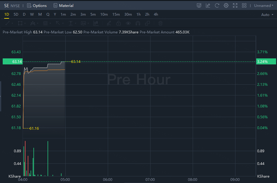This screenshot has height=183, width=277.
Task: Select the W weekly timeframe
Action: [32, 14]
